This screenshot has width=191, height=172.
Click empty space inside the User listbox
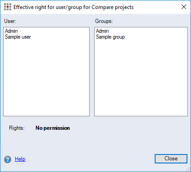click(46, 78)
